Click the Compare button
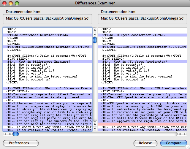Screen dimensions: 190x149 (x=173, y=143)
